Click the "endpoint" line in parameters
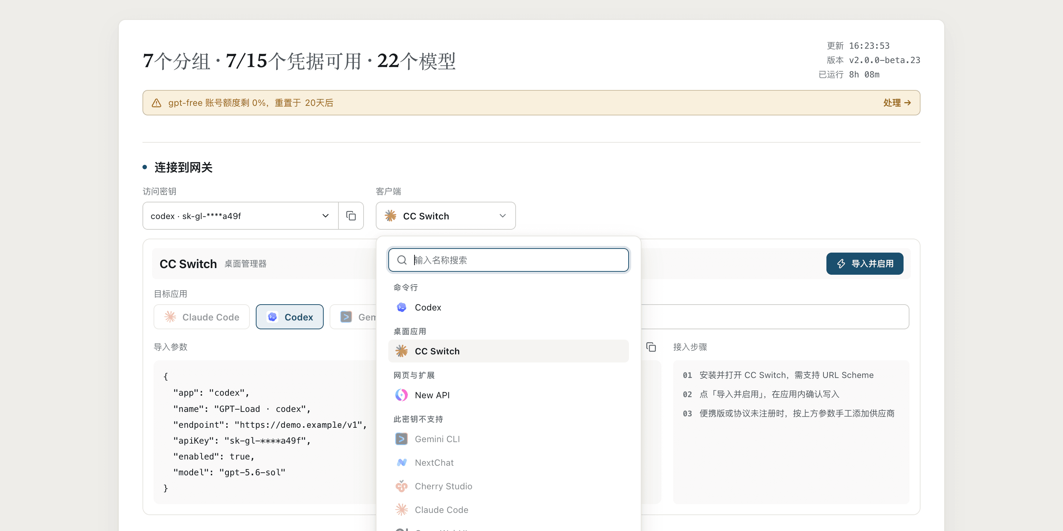The image size is (1063, 531). [x=270, y=425]
